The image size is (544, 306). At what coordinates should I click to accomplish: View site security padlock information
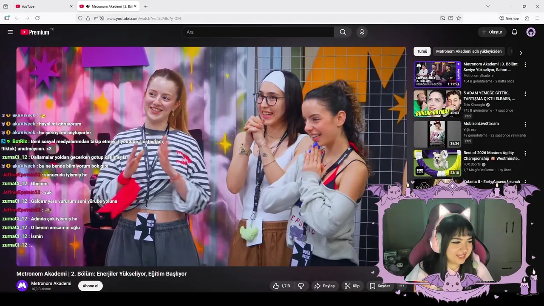[88, 18]
